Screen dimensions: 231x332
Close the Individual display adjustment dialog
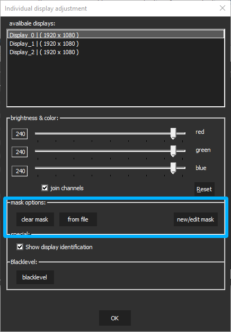pyautogui.click(x=223, y=8)
